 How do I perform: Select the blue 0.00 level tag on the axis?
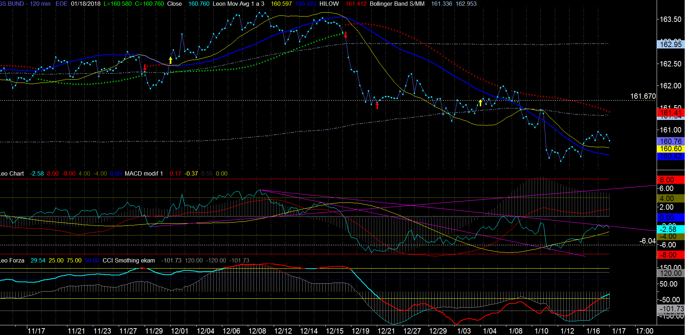click(671, 218)
